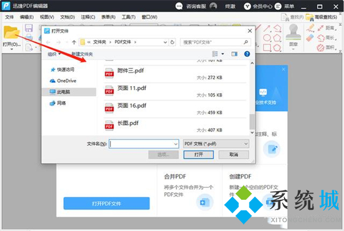The height and width of the screenshot is (231, 344).
Task: Click the merge PDF icon
Action: [x=205, y=202]
